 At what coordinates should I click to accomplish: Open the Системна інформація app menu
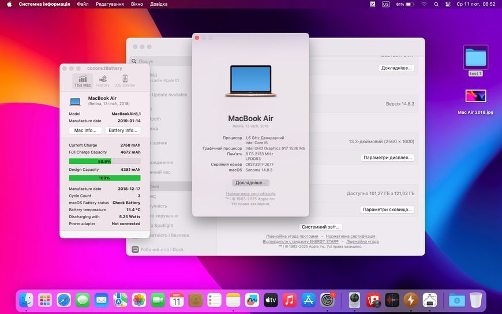44,4
